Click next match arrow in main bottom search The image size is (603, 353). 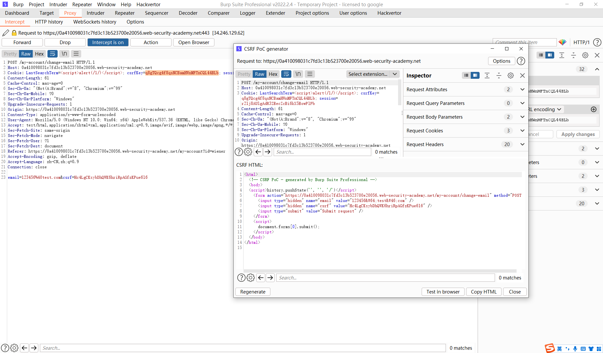click(x=34, y=348)
